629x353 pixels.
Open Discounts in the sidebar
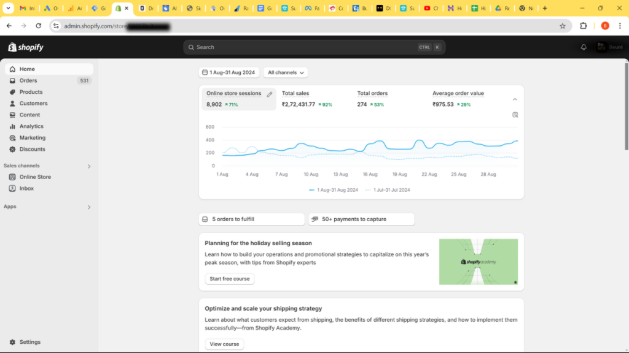coord(49,149)
